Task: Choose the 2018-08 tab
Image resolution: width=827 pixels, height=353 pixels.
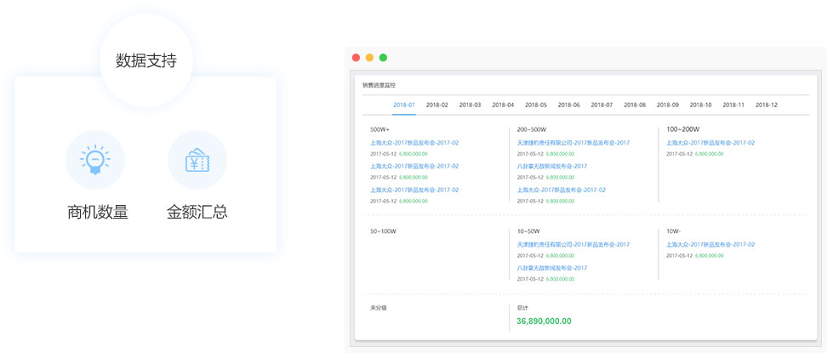Action: click(635, 105)
